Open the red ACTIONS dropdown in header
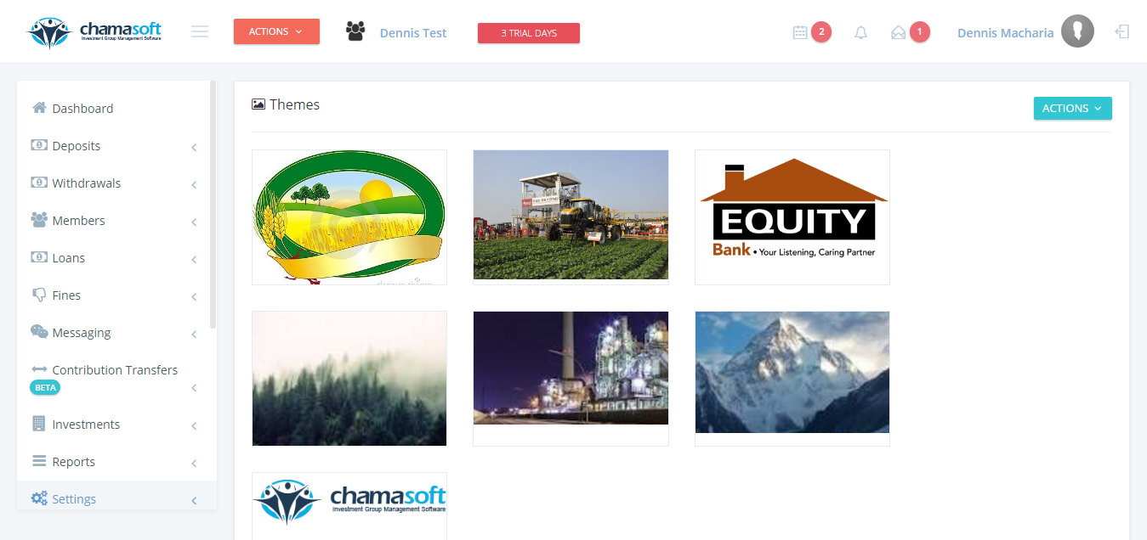 point(276,31)
